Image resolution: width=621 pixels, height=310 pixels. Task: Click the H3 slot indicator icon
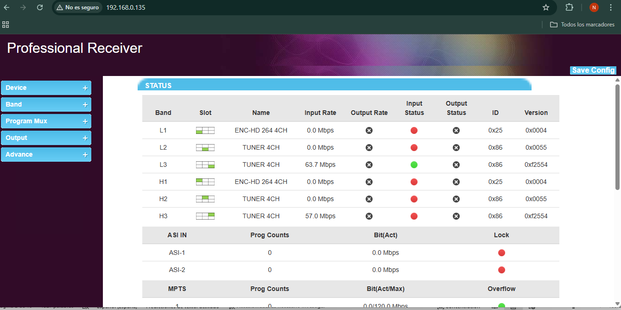205,216
